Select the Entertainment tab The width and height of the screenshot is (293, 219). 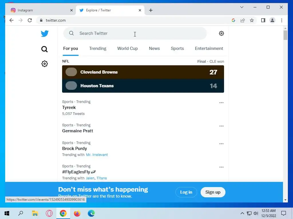coord(209,48)
